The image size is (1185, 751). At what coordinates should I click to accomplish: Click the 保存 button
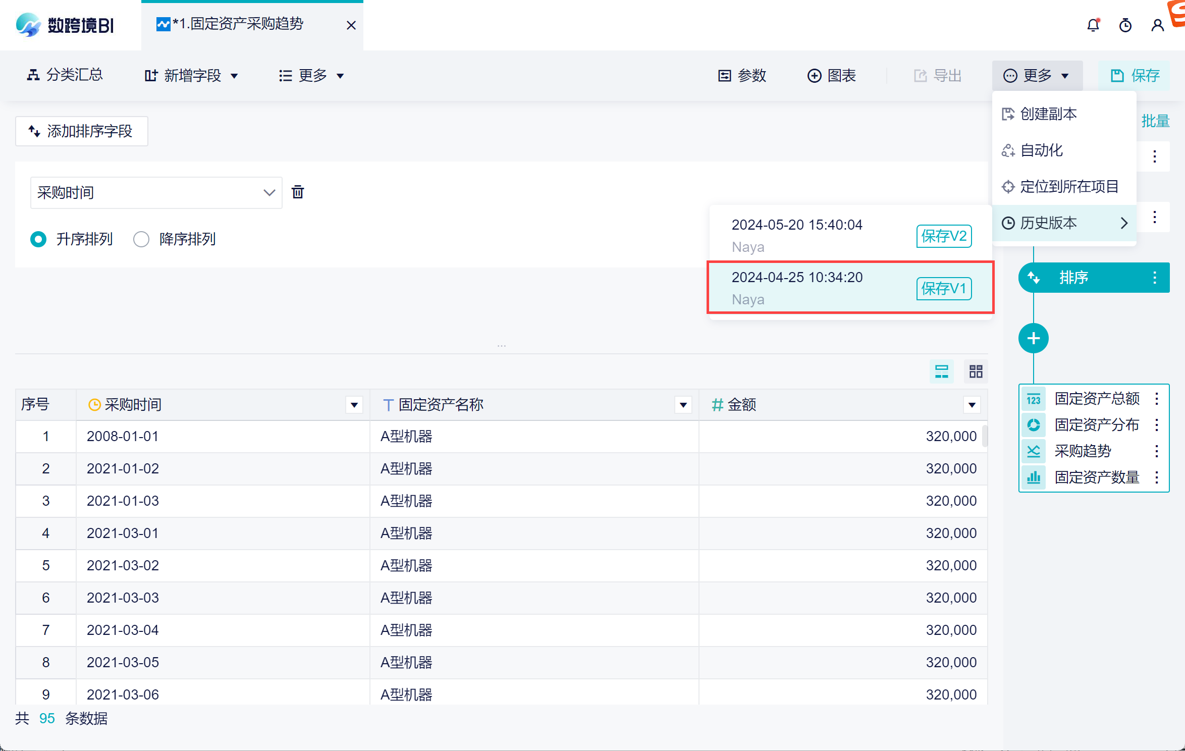coord(1135,76)
